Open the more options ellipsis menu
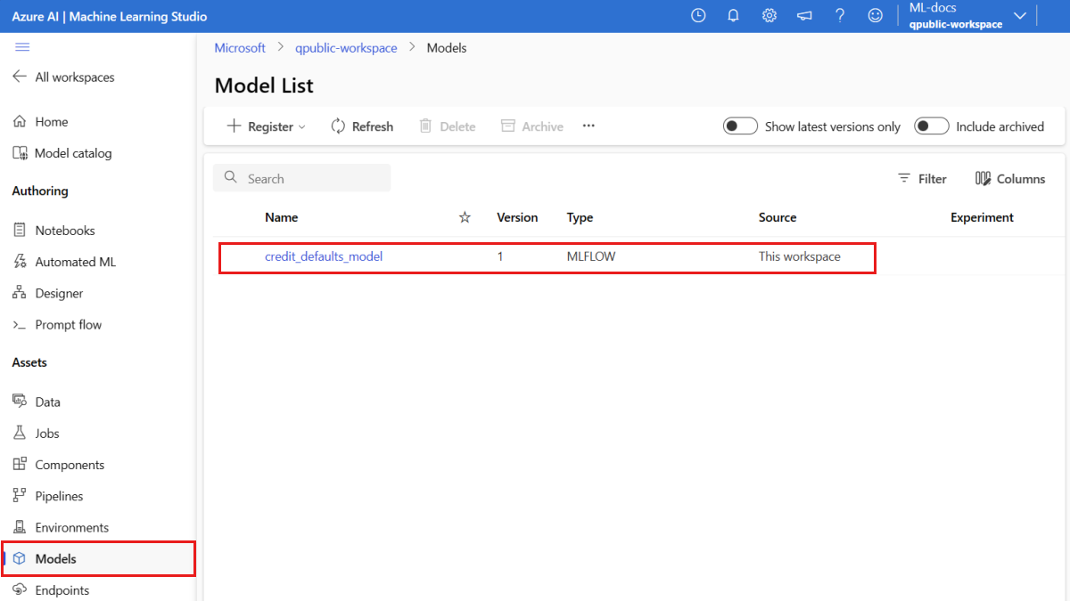The height and width of the screenshot is (601, 1070). 588,126
